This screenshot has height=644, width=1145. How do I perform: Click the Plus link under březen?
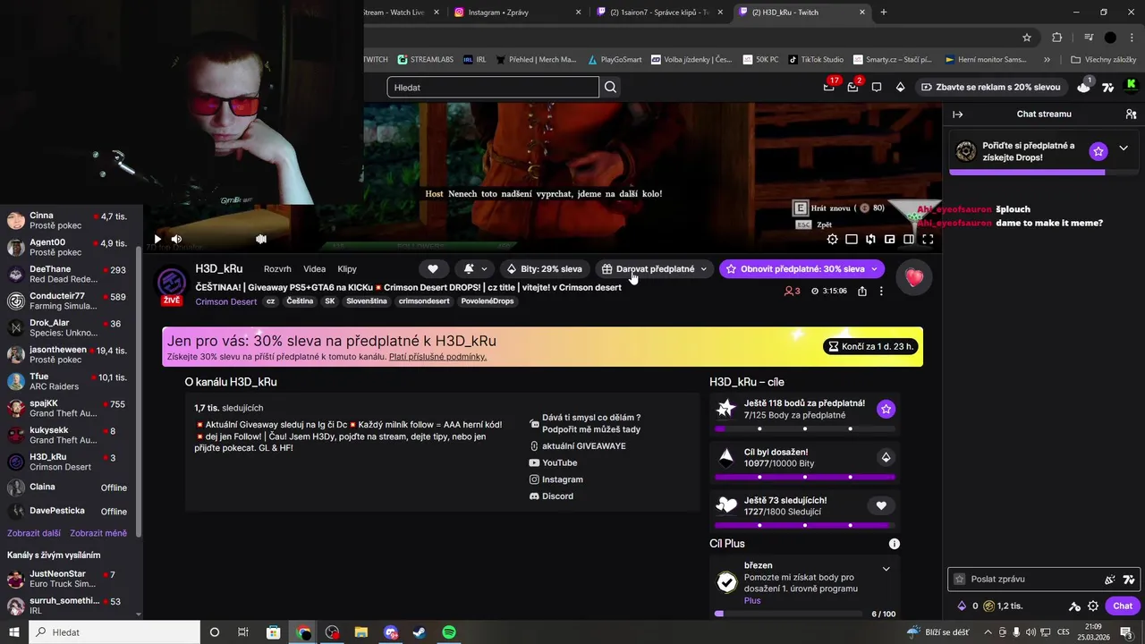point(752,600)
